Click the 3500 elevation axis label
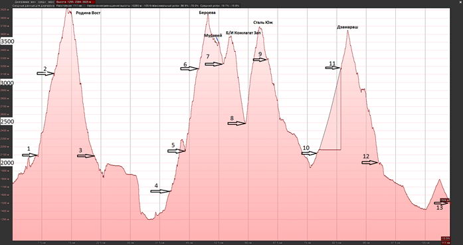Viewport: 463px width, 245px height. coord(7,41)
